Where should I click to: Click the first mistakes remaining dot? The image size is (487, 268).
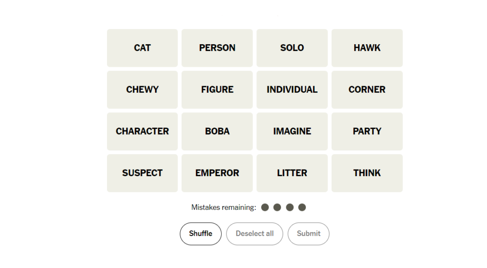(x=265, y=207)
